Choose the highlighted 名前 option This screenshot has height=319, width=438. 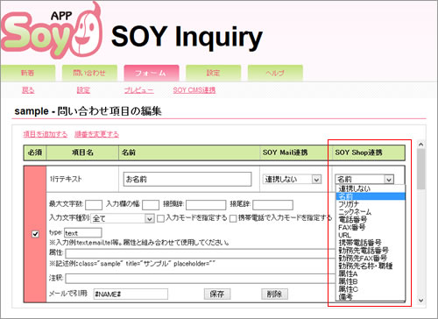click(371, 196)
